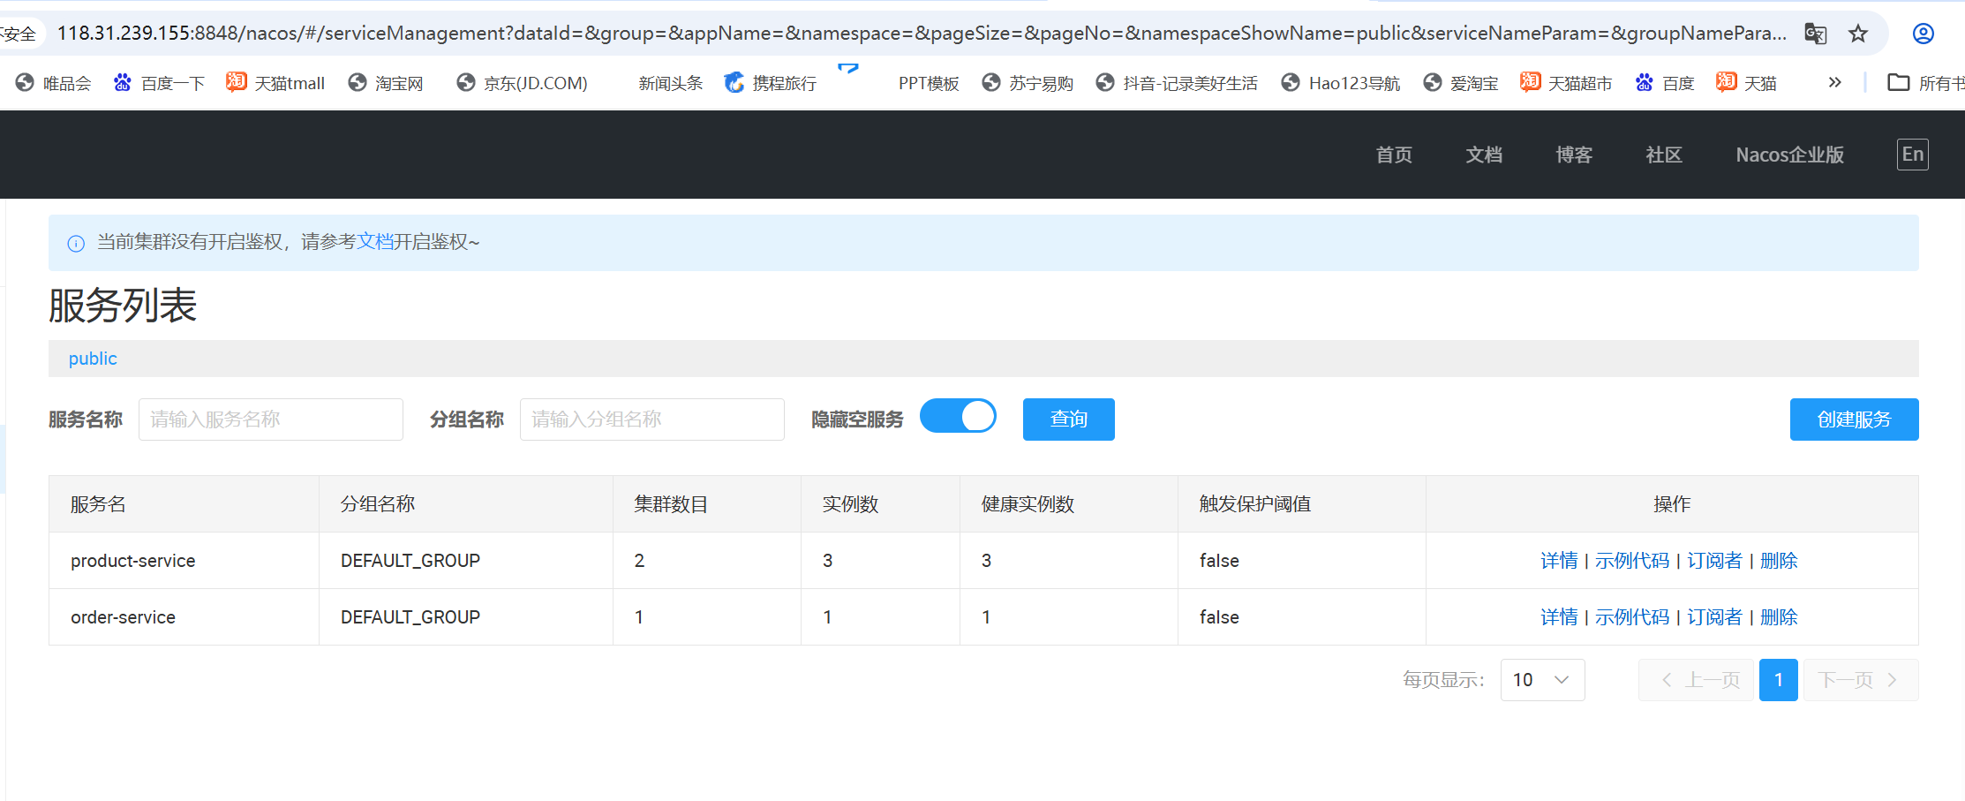Open the 新闻头条 bookmark
This screenshot has height=801, width=1965.
point(671,83)
